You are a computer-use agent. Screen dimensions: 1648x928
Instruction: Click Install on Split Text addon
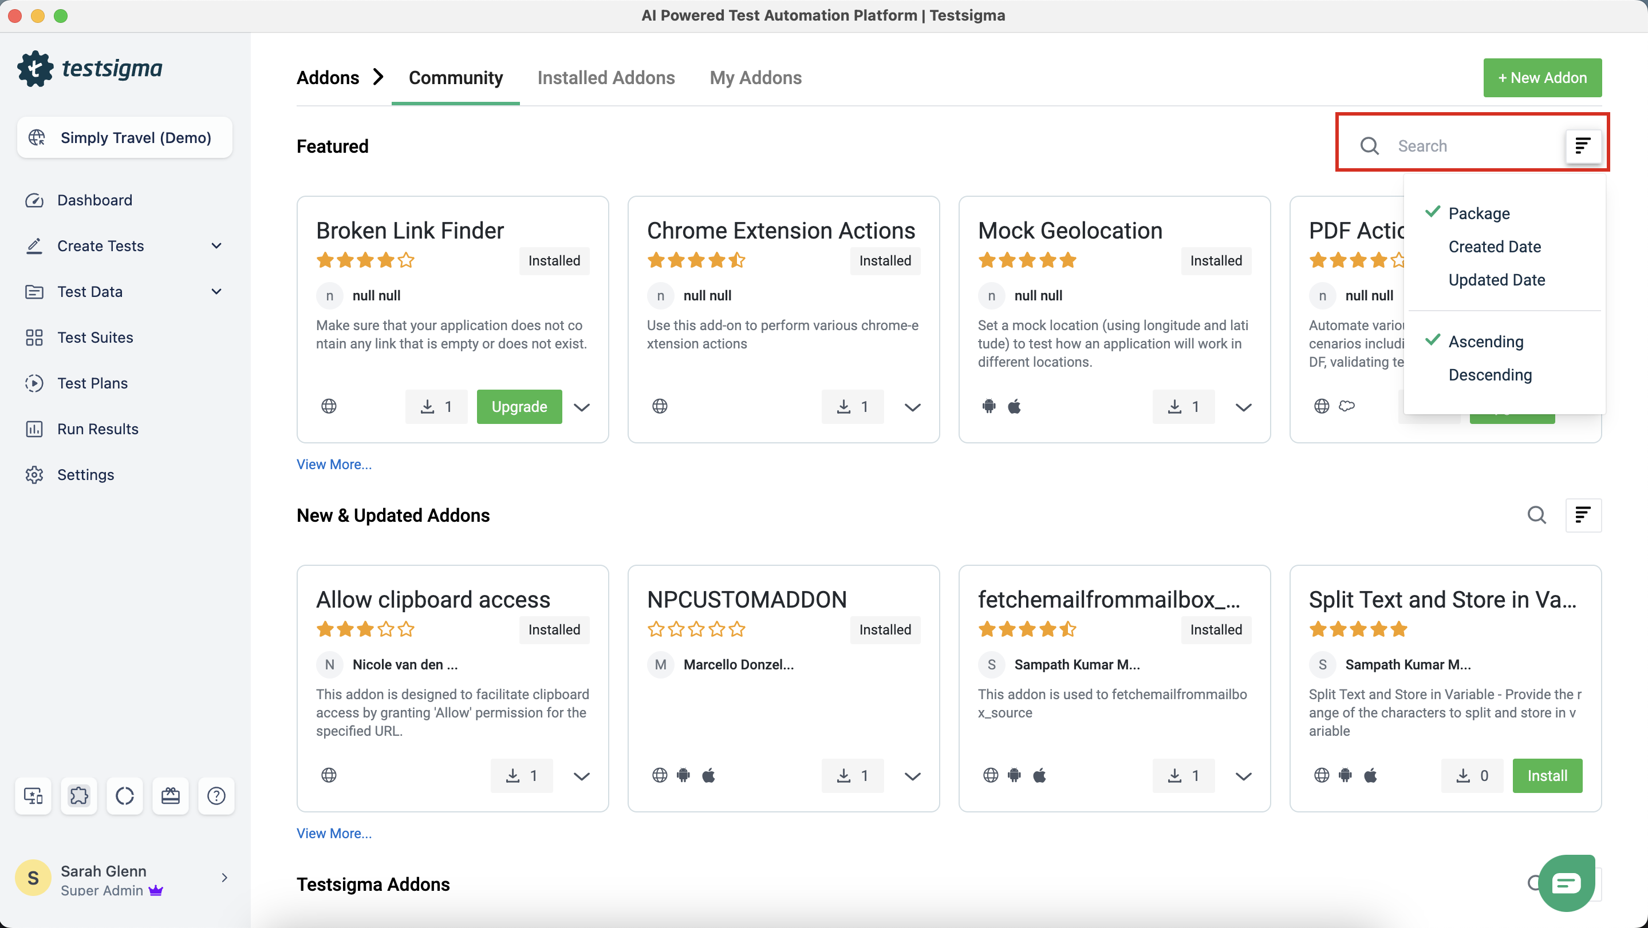coord(1547,776)
